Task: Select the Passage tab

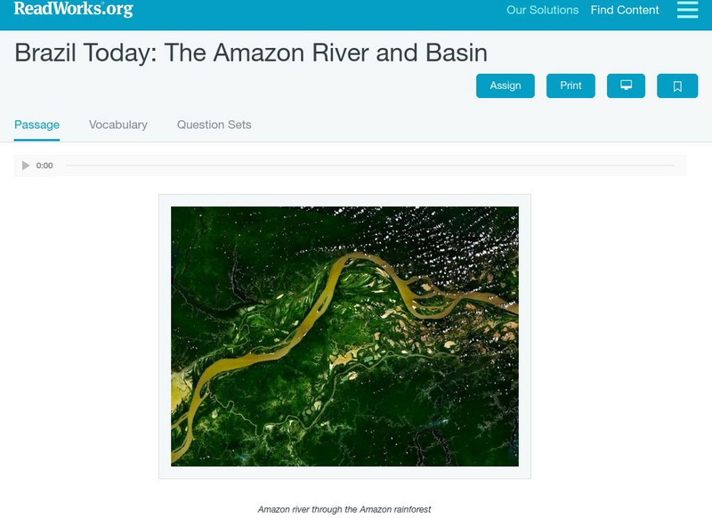Action: point(36,125)
